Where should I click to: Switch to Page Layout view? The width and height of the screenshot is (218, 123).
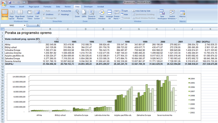12,15
